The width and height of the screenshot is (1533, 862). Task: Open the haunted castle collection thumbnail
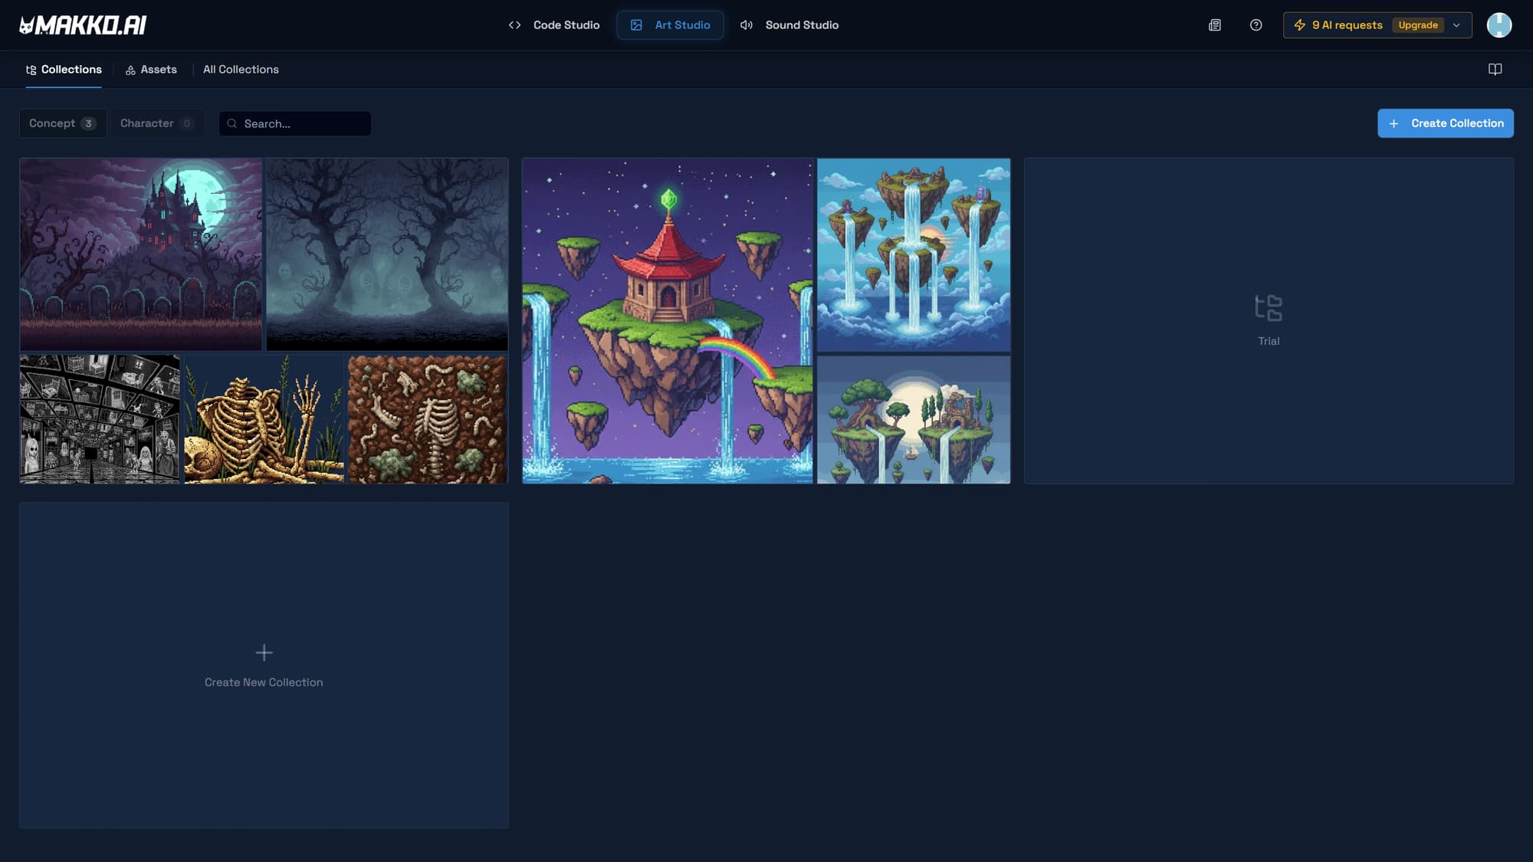coord(141,254)
